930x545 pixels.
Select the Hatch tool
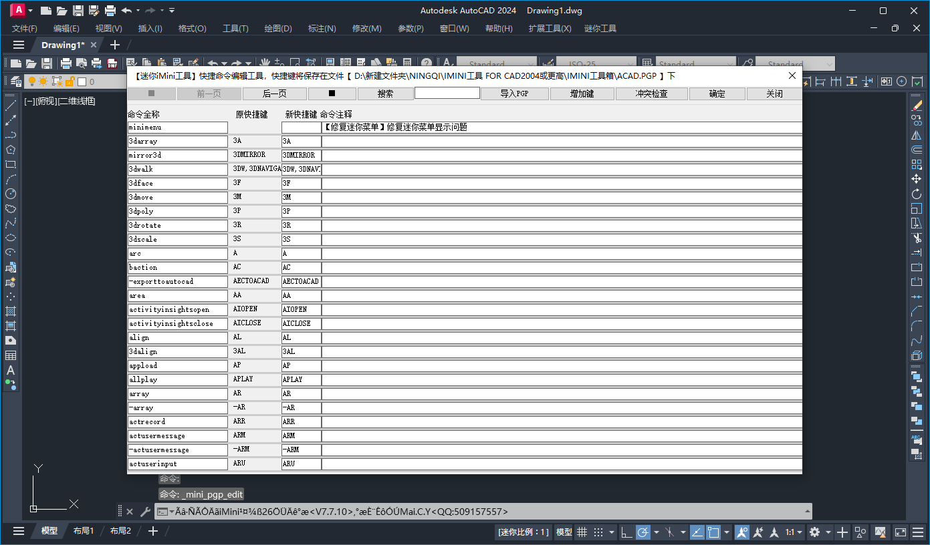10,311
